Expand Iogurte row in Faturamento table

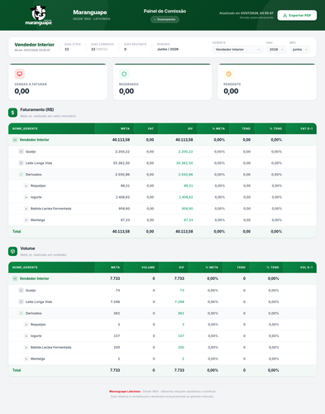[x=26, y=197]
